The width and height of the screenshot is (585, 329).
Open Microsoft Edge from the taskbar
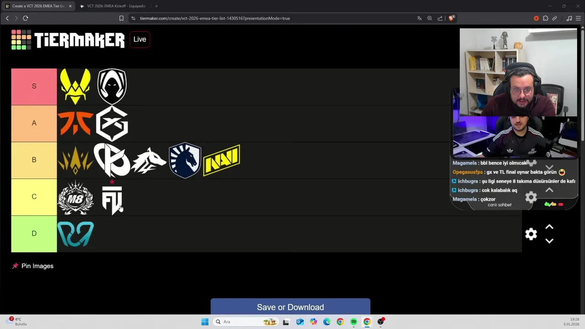327,322
